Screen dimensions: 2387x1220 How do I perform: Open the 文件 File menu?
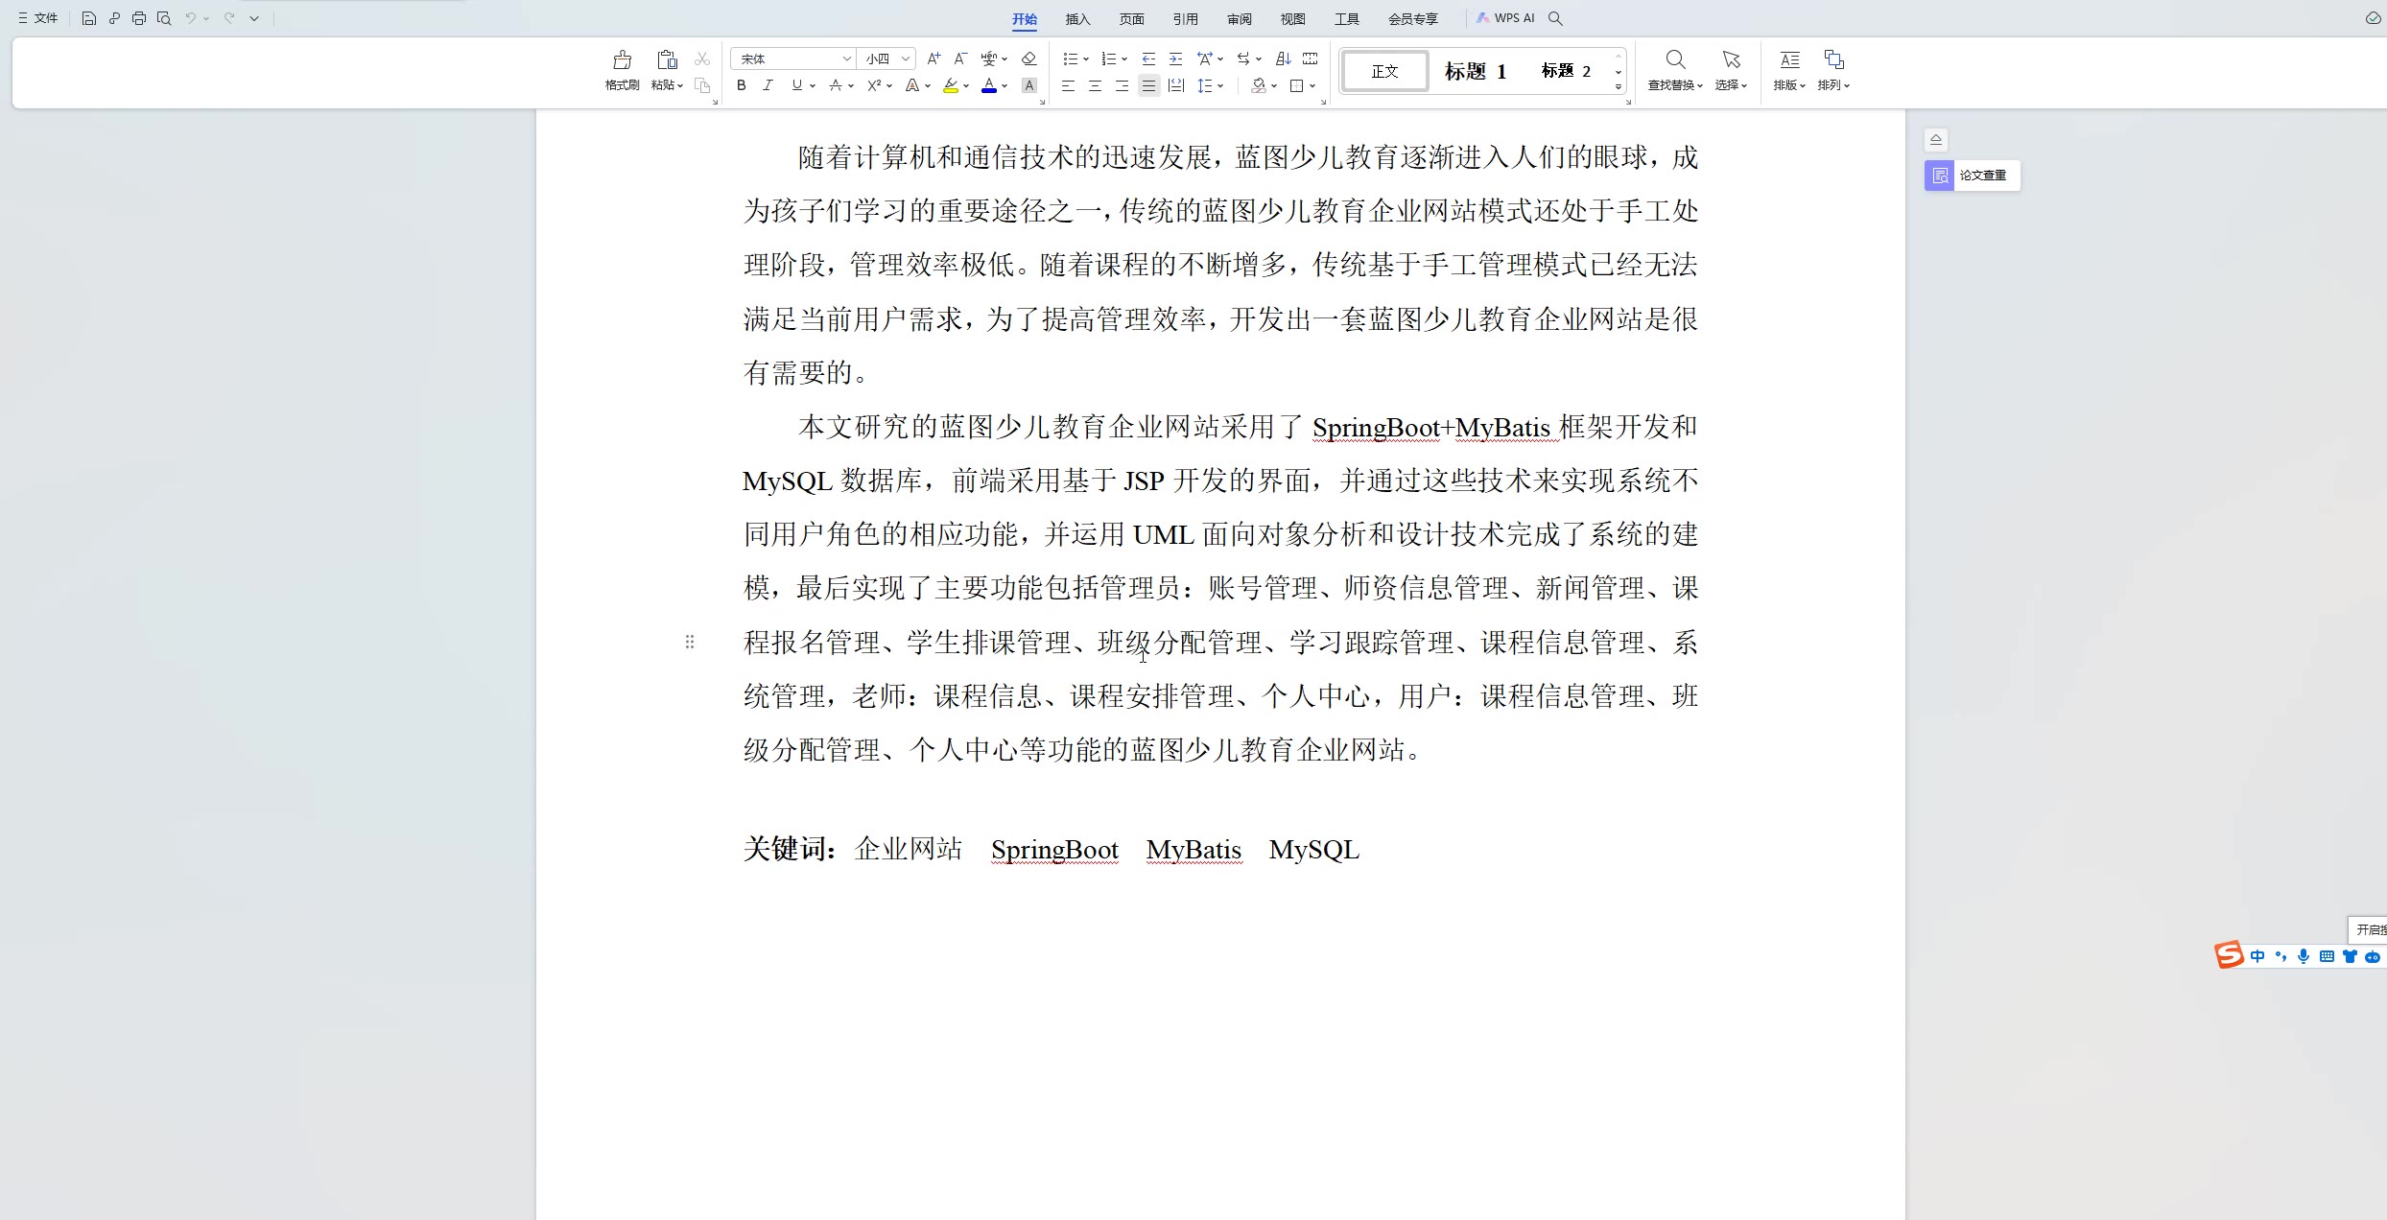click(x=38, y=18)
